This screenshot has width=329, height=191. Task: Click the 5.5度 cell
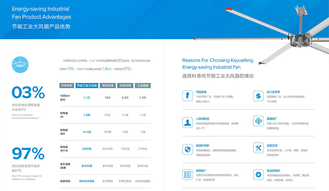coord(125,115)
